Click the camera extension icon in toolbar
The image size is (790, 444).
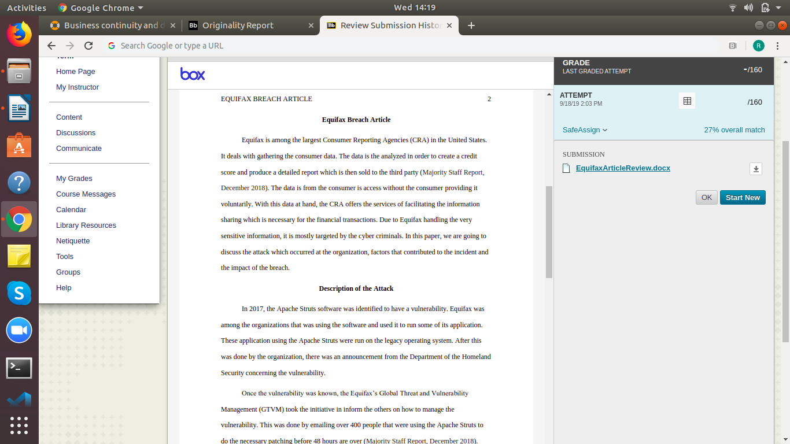click(733, 46)
